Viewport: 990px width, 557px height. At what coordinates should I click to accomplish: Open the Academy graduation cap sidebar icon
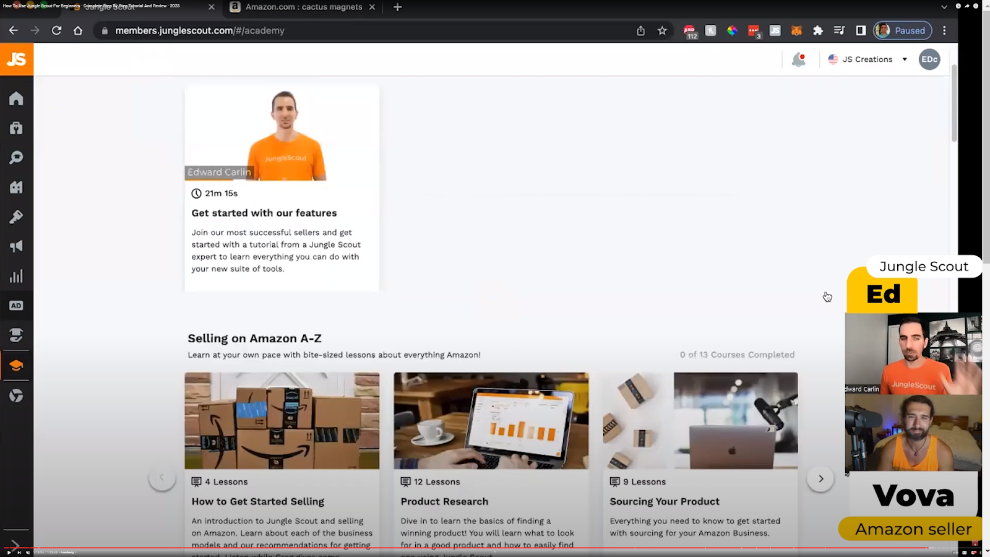[x=16, y=365]
